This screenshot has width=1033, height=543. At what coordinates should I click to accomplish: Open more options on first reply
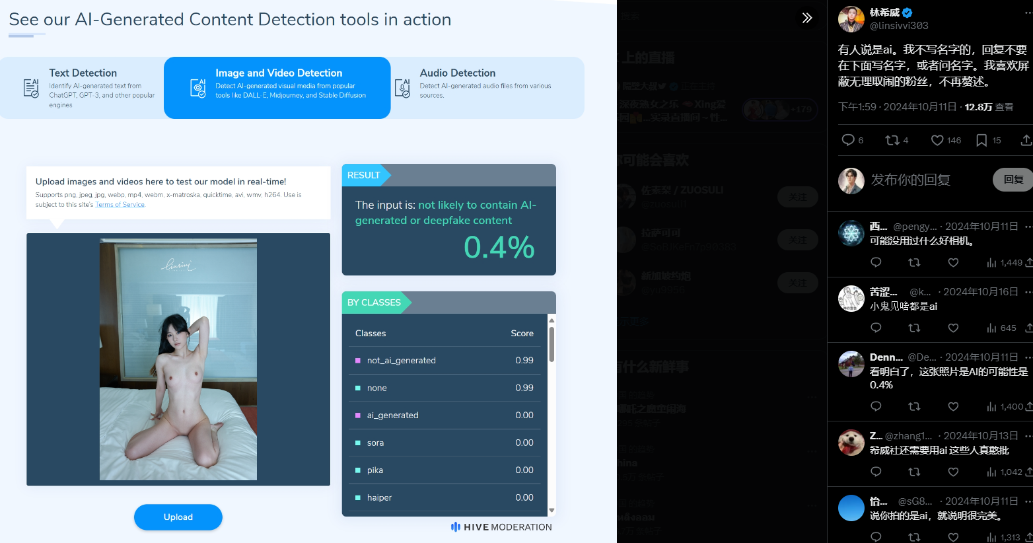pyautogui.click(x=1028, y=227)
